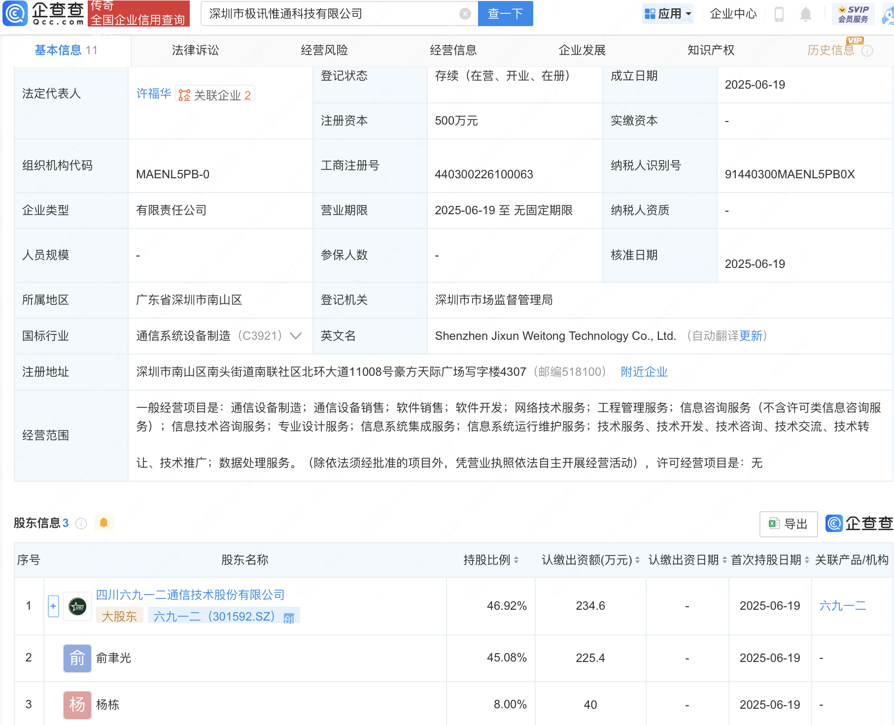Click the SVIP member services badge
This screenshot has width=894, height=725.
pos(853,14)
